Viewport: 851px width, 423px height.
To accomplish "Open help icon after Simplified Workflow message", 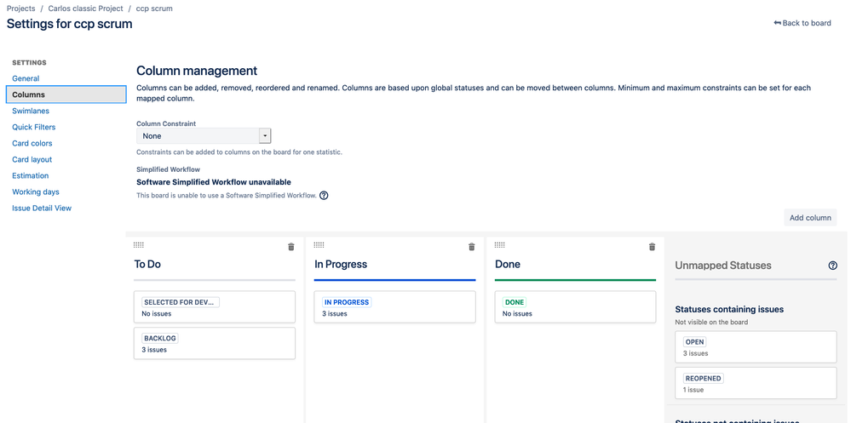I will click(x=324, y=196).
